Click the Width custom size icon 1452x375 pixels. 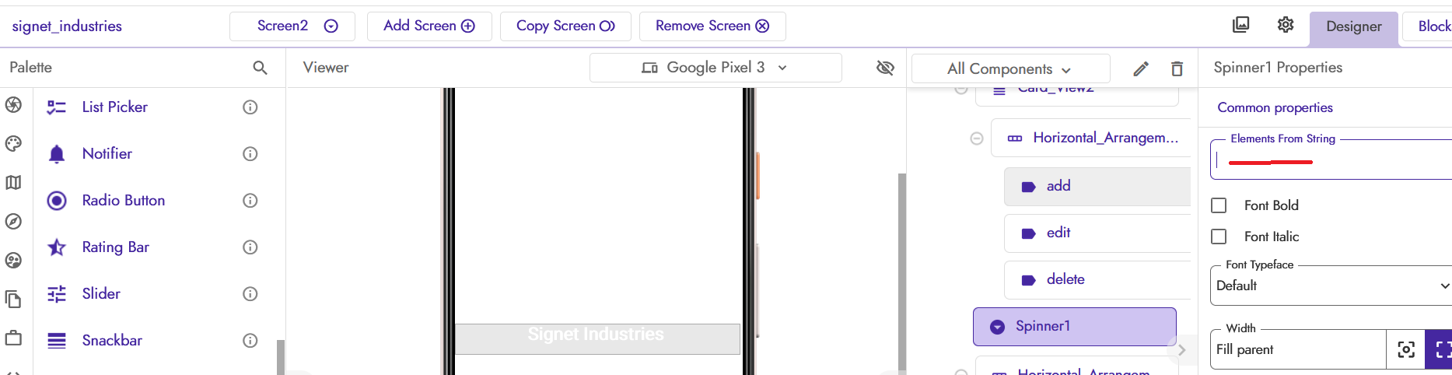pyautogui.click(x=1405, y=349)
